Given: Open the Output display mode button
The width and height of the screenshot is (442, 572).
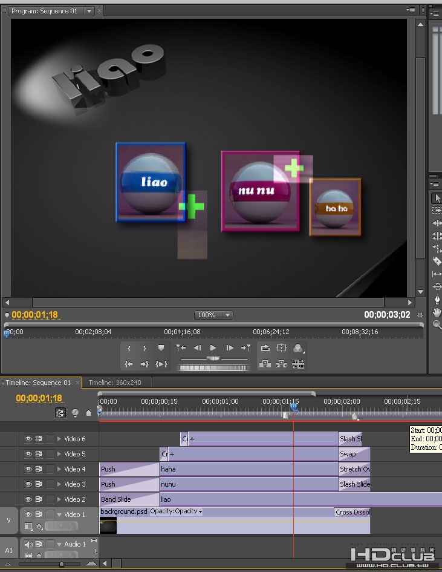Looking at the screenshot, I should tap(298, 349).
